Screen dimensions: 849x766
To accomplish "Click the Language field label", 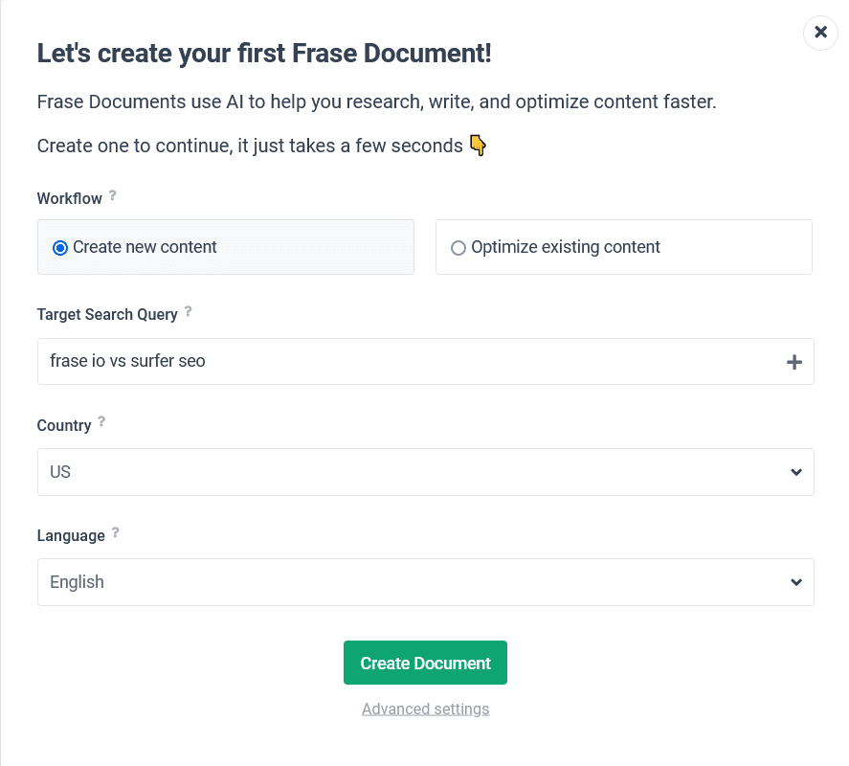I will (71, 536).
